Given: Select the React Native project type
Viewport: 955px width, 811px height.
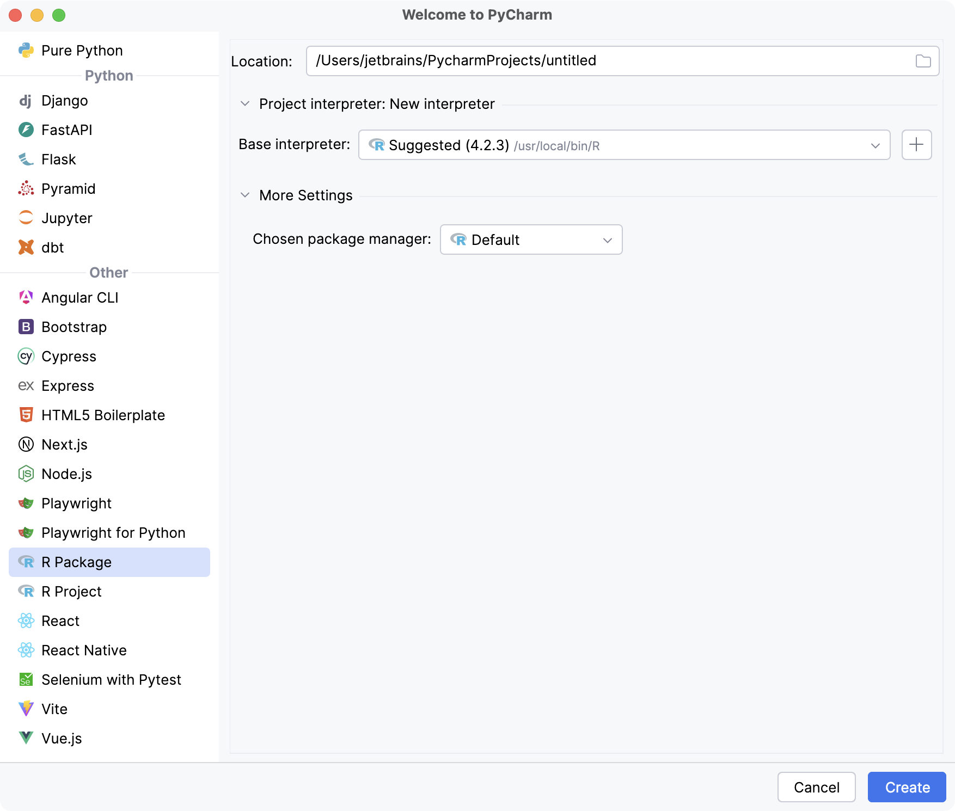Looking at the screenshot, I should [x=83, y=650].
